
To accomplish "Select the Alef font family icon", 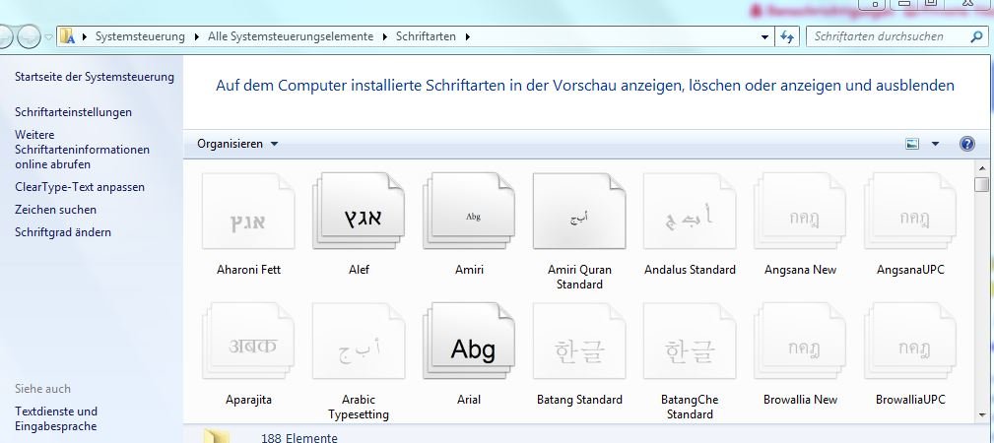I will pyautogui.click(x=359, y=211).
